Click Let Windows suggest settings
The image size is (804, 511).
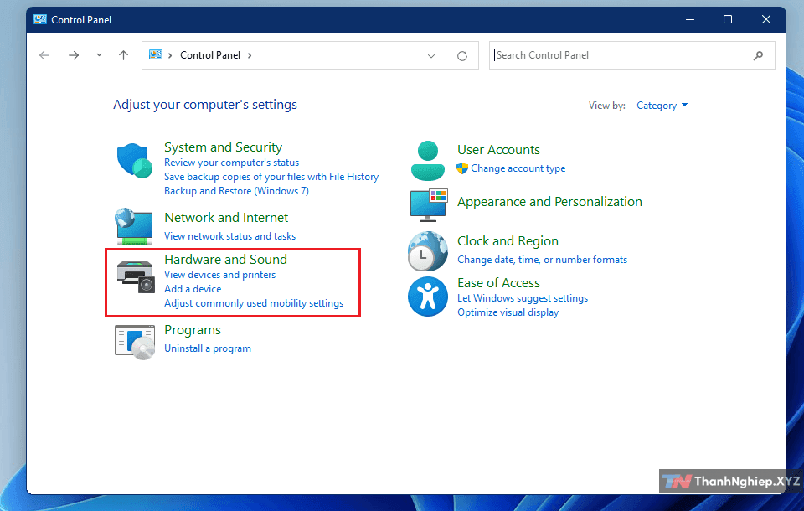(523, 298)
